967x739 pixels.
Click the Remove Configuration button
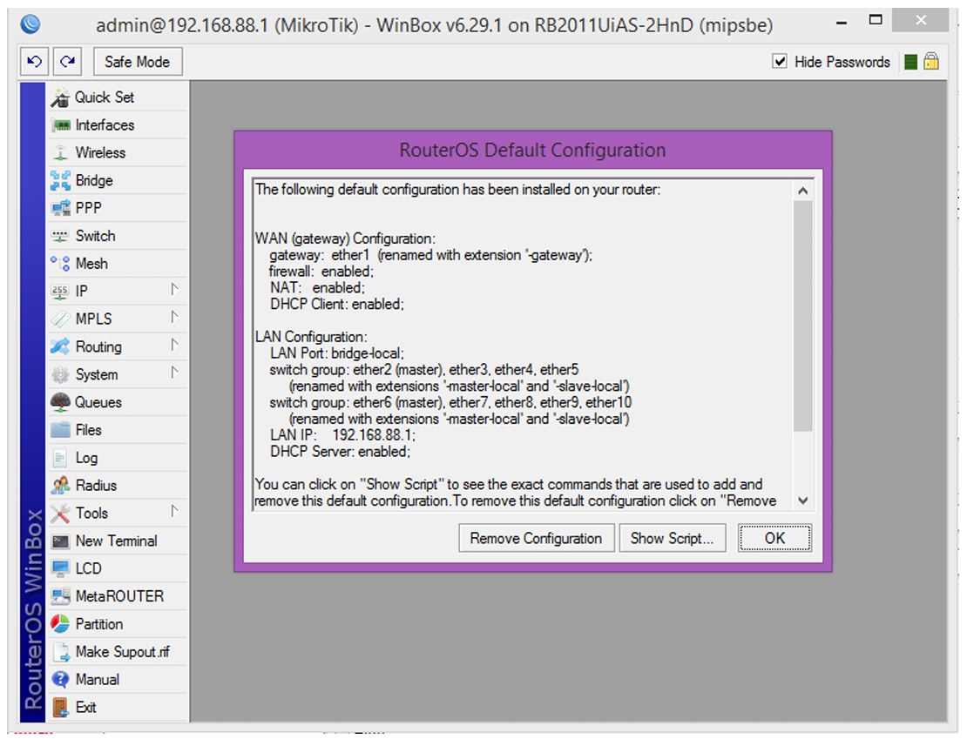point(536,539)
